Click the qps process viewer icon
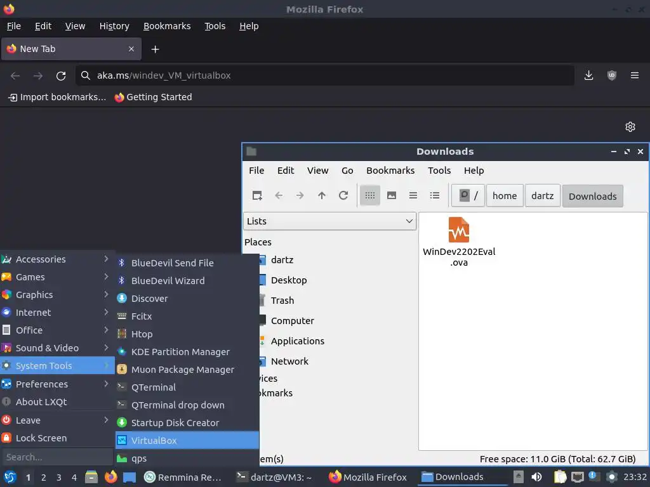 [122, 458]
